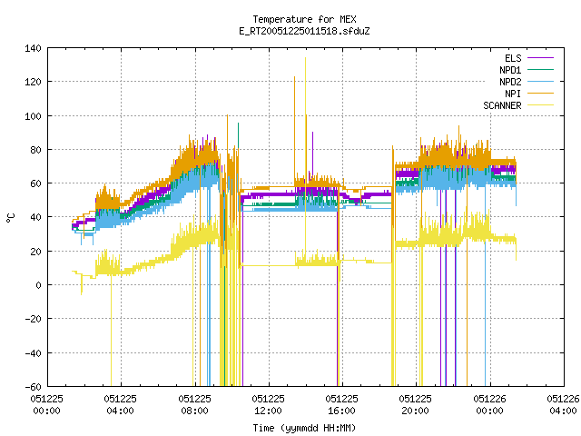Image resolution: width=581 pixels, height=436 pixels.
Task: Click the chart title 'Temperature for MEX'
Action: click(304, 19)
